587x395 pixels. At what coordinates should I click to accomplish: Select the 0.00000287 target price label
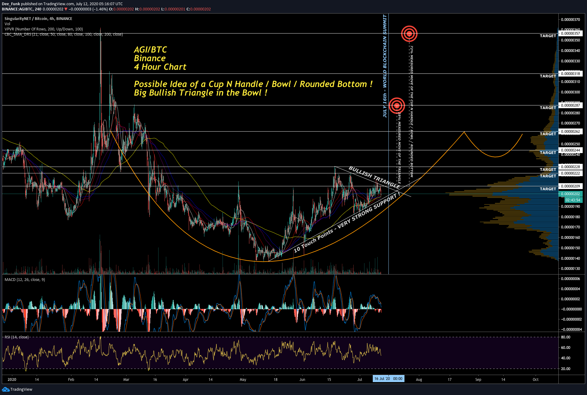coord(570,105)
